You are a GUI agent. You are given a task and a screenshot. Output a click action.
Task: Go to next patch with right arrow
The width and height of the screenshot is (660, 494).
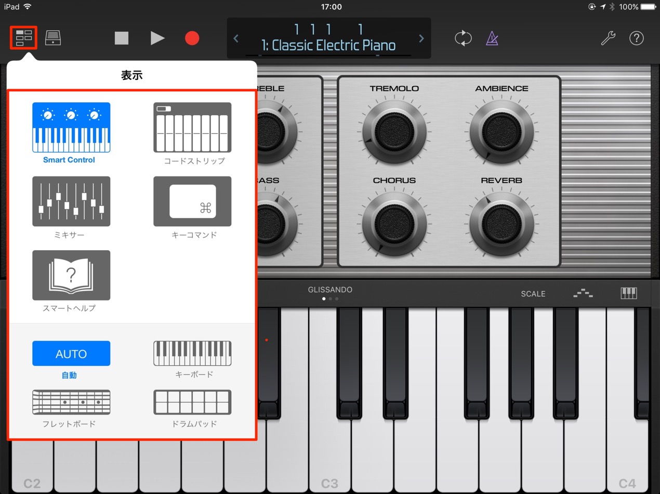coord(421,38)
